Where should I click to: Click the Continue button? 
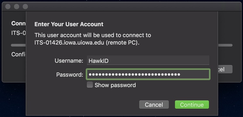pos(192,105)
